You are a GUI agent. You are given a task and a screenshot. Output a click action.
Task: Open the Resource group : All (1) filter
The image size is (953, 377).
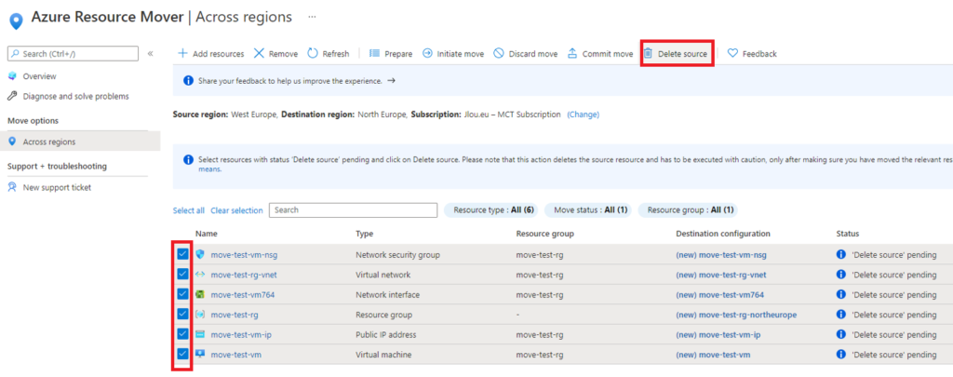coord(690,209)
